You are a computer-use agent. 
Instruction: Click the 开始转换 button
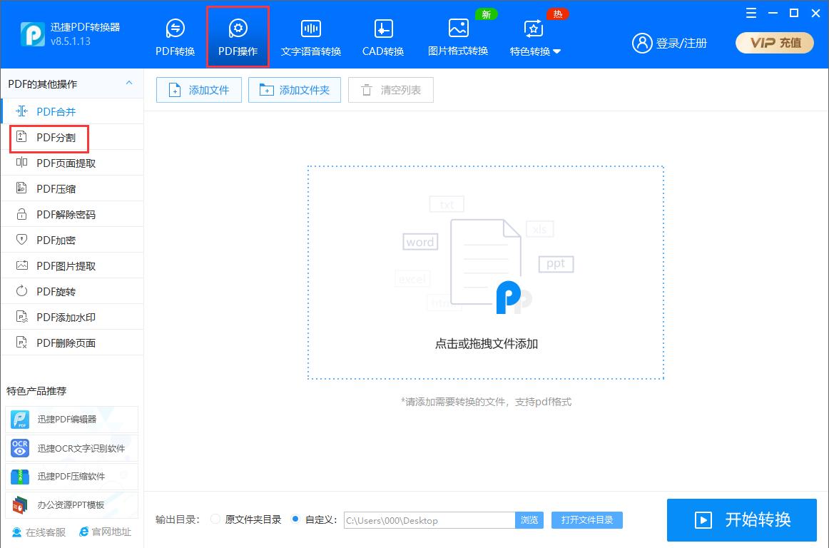741,520
